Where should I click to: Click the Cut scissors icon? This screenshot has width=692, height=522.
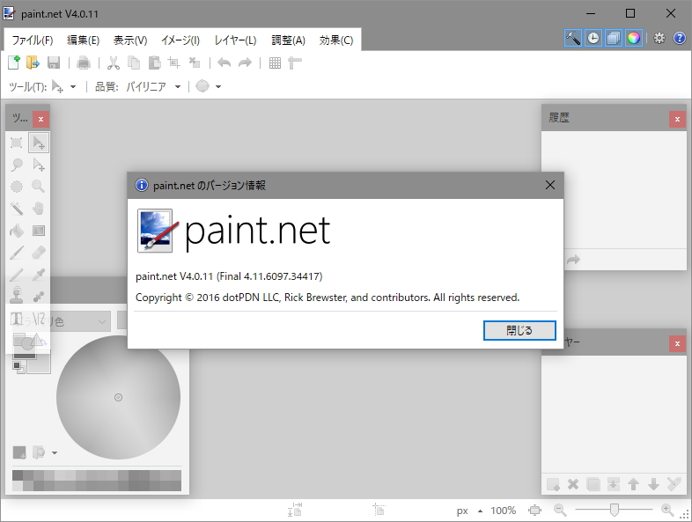pos(114,62)
